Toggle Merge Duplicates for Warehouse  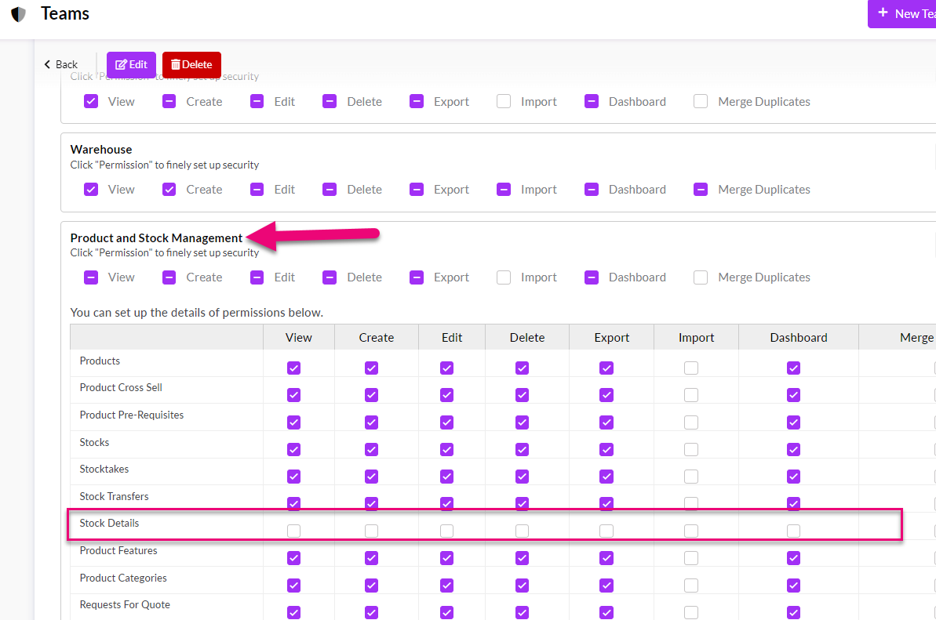701,190
